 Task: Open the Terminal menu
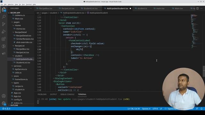(x=29, y=4)
